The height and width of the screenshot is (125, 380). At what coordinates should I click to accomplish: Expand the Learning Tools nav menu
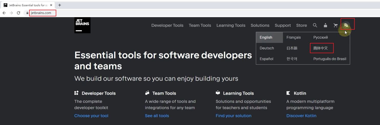tap(231, 25)
